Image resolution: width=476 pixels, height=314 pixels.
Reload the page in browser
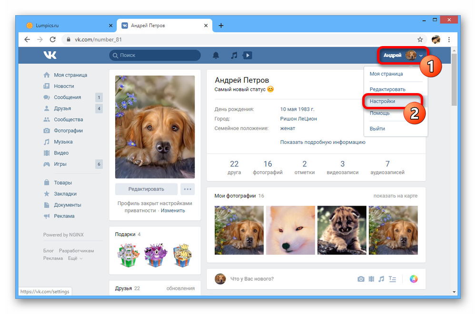pyautogui.click(x=53, y=39)
